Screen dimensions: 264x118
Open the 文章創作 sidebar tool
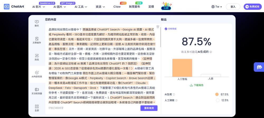[37, 40]
